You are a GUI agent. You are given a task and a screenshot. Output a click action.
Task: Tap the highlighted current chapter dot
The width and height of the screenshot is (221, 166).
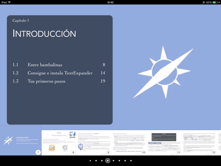tap(108, 160)
